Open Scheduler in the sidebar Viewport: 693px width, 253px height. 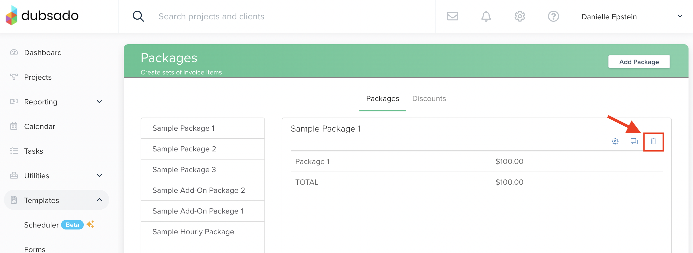click(41, 225)
